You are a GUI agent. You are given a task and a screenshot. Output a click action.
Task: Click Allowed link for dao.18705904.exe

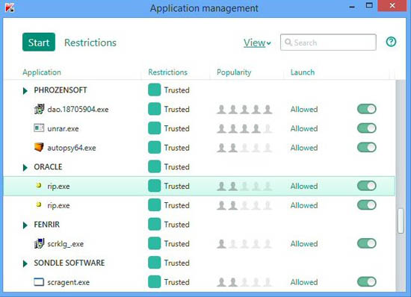point(304,109)
